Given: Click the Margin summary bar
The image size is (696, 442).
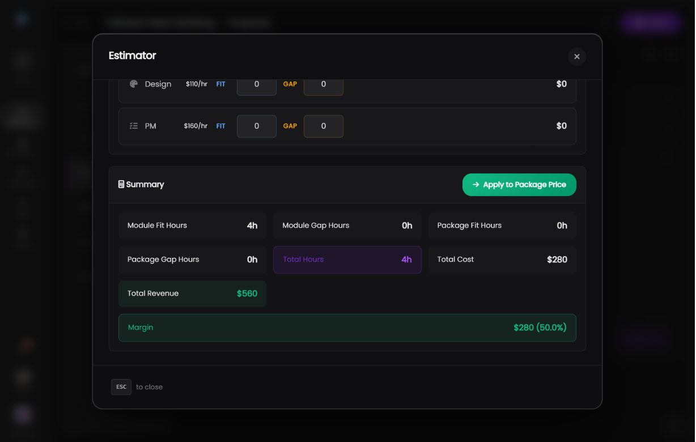Looking at the screenshot, I should coord(347,328).
